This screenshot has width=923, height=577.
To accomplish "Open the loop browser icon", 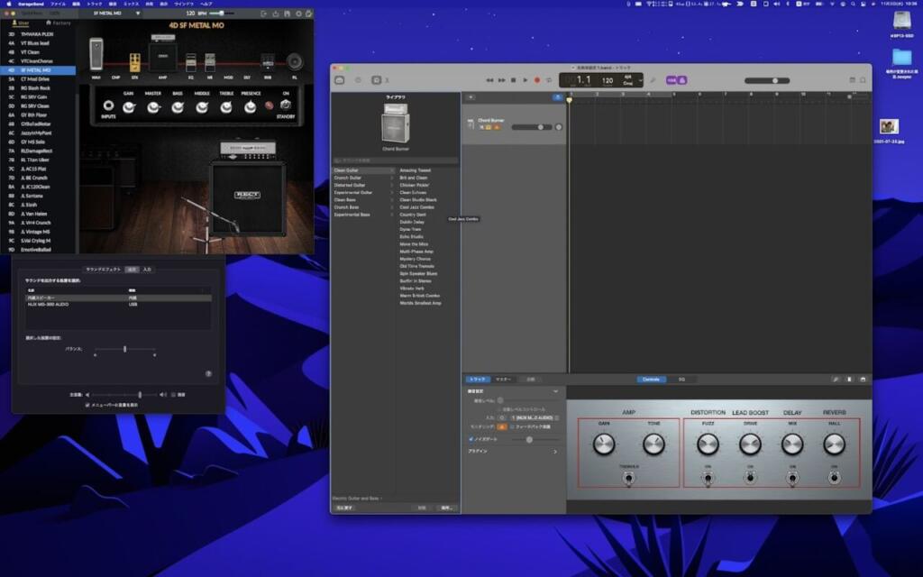I will (x=863, y=80).
